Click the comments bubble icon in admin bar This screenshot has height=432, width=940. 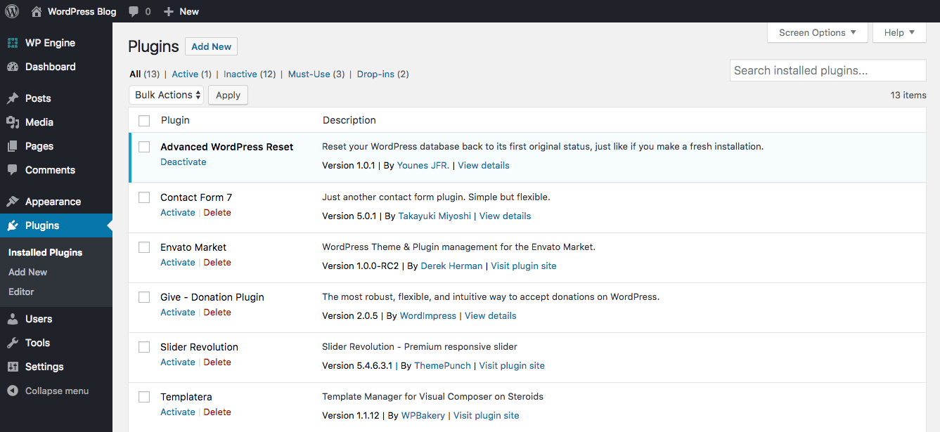click(x=133, y=11)
